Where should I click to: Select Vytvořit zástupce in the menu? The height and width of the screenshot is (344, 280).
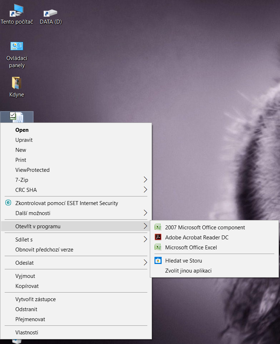point(76,299)
